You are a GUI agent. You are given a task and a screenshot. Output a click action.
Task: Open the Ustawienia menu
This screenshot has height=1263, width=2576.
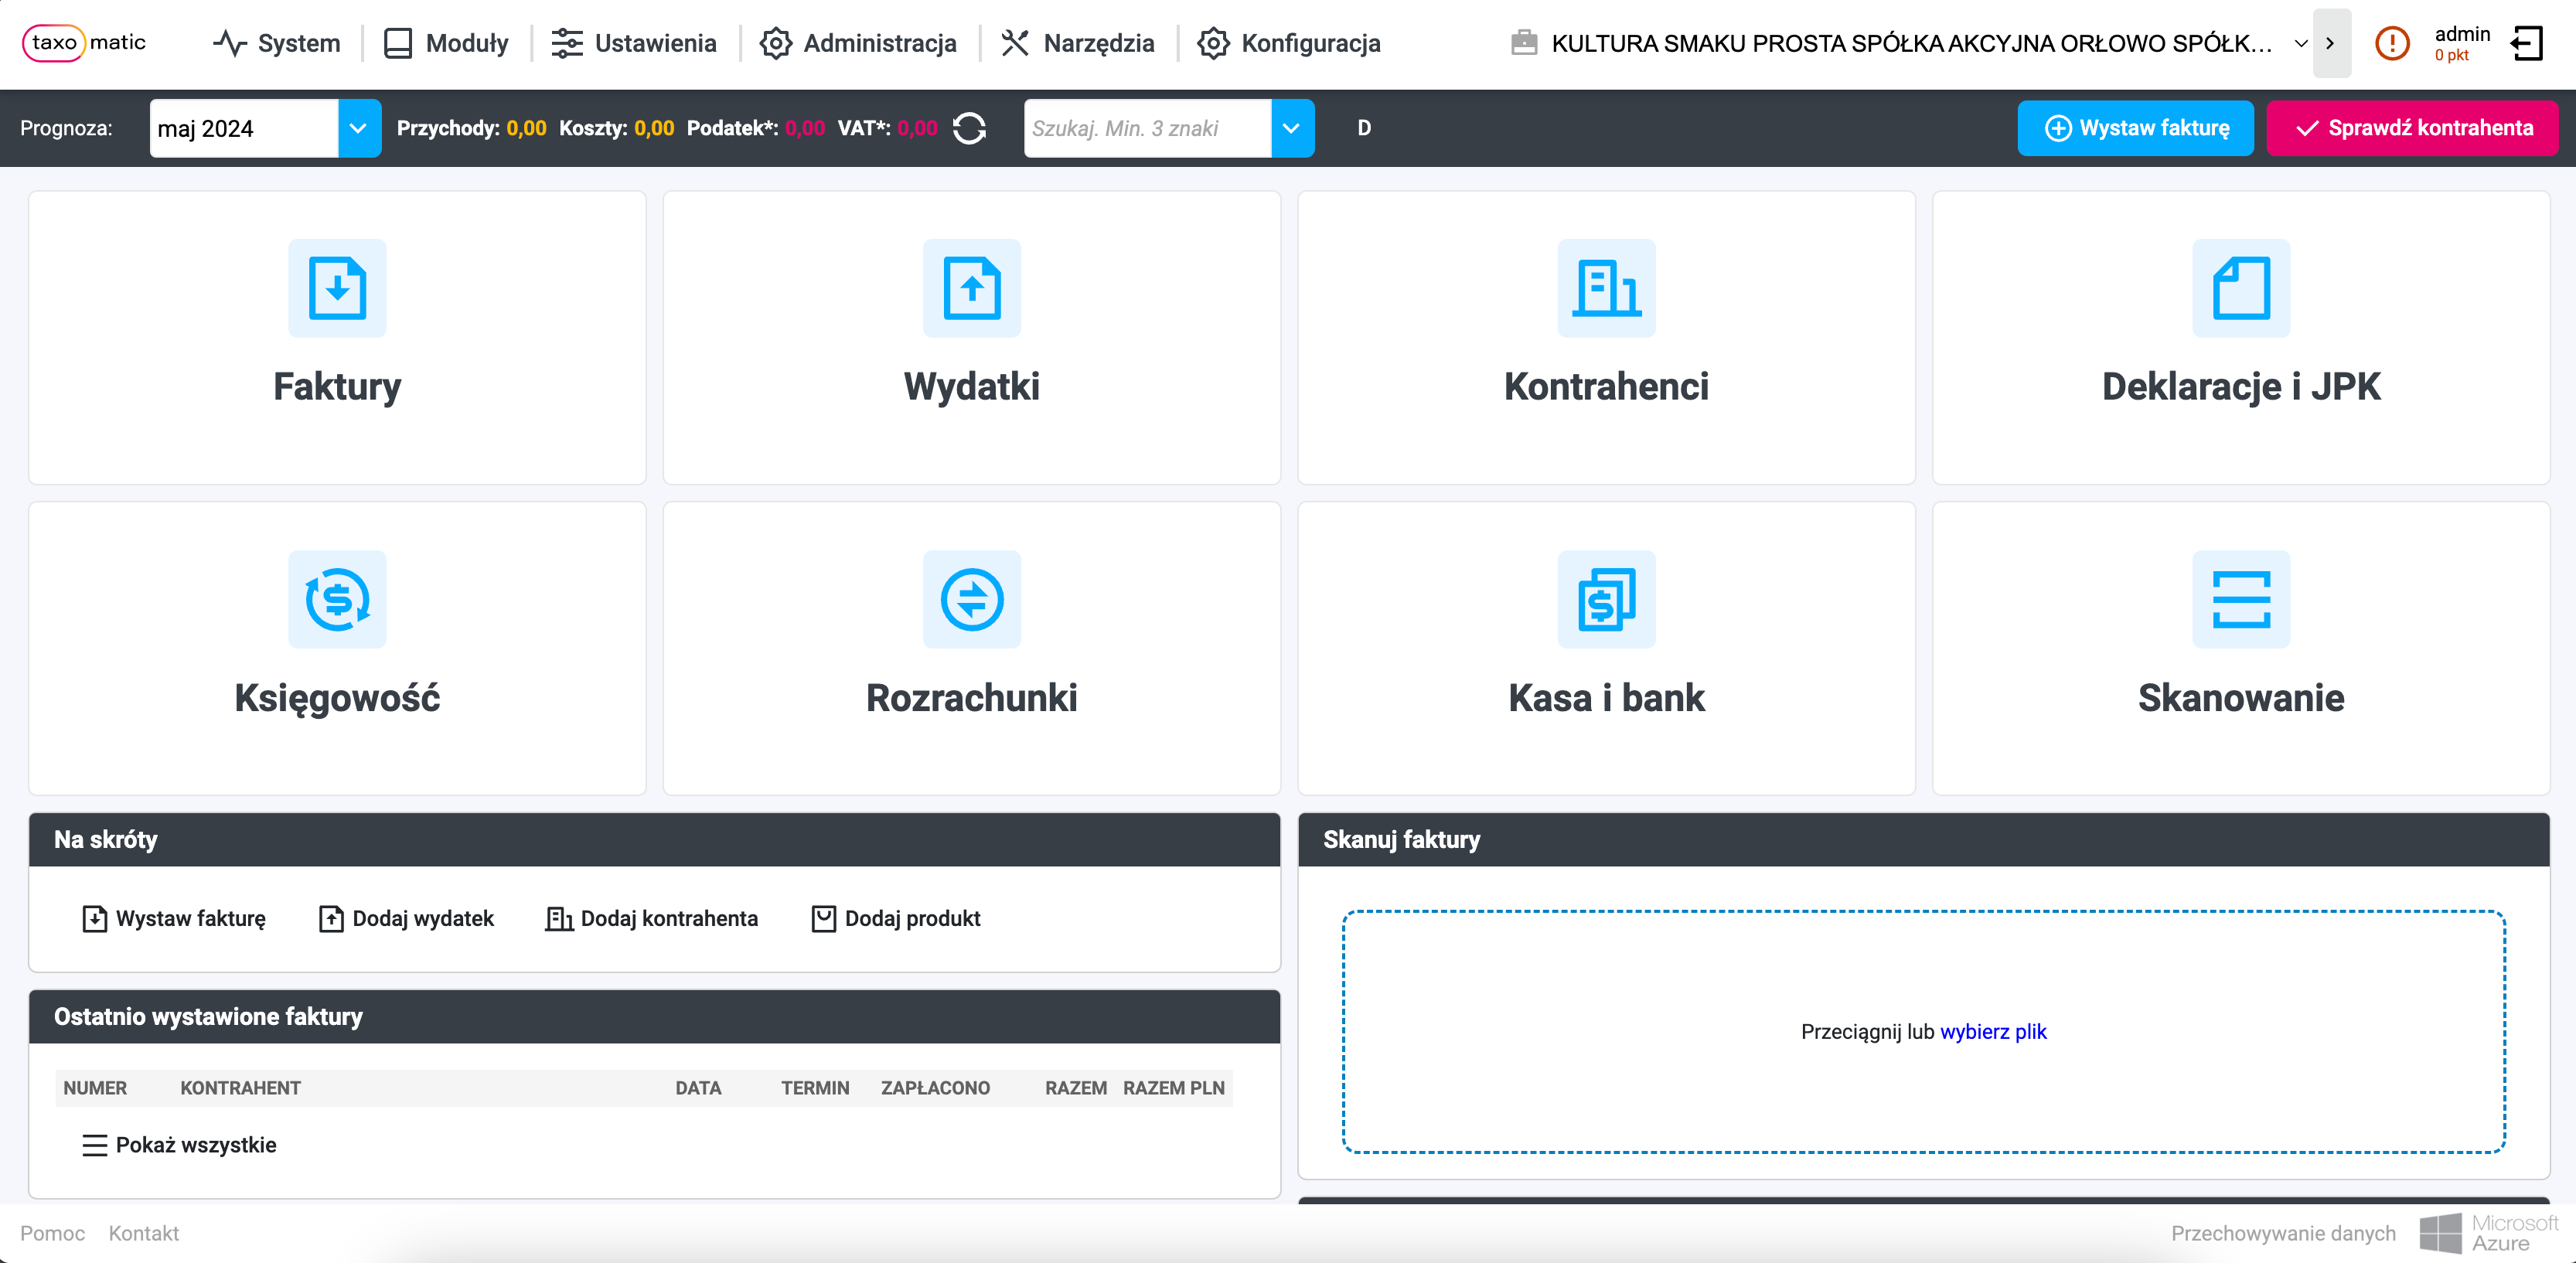(x=634, y=43)
